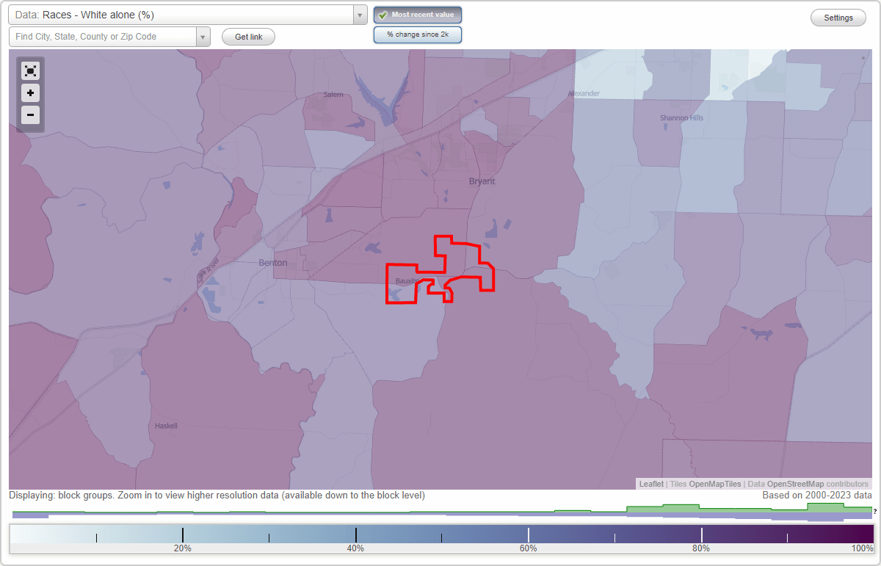
Task: Open the OpenStreetMap contributors link
Action: click(x=795, y=484)
